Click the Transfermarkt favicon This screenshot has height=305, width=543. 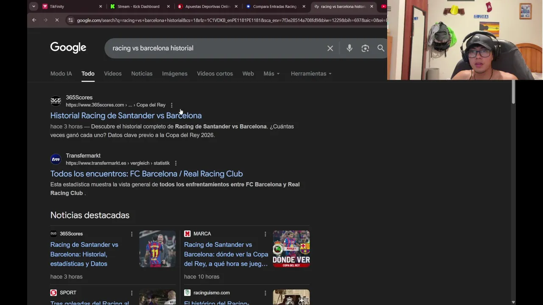pyautogui.click(x=56, y=159)
